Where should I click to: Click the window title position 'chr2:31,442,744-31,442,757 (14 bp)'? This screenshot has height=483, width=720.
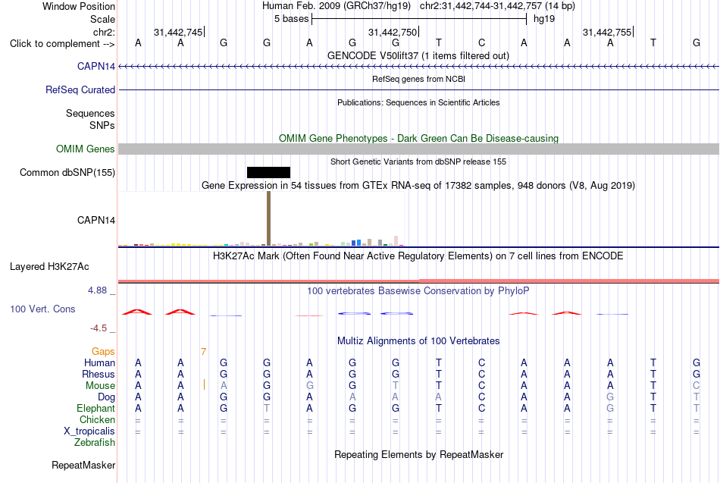click(497, 6)
